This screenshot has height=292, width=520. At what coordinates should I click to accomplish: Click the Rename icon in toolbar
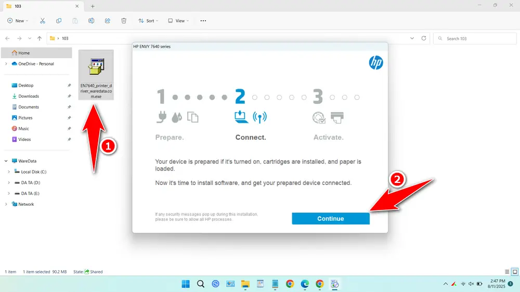pyautogui.click(x=91, y=21)
